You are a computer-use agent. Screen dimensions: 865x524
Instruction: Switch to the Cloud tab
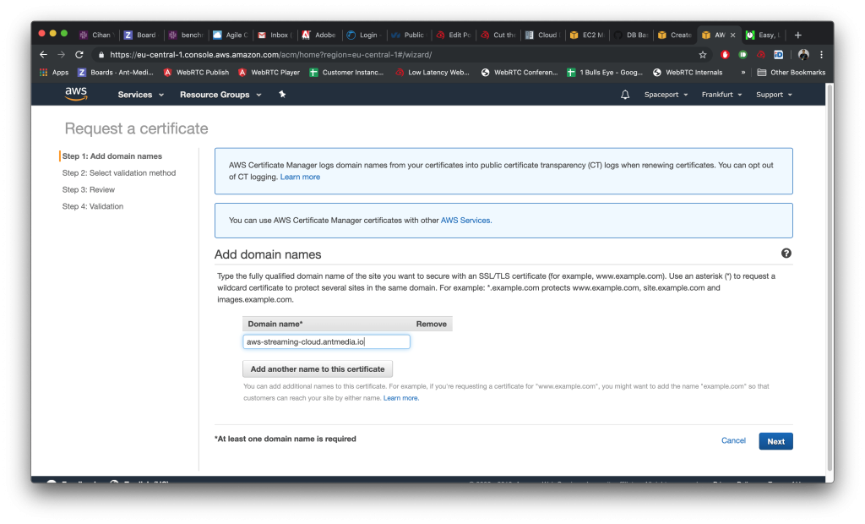coord(542,35)
